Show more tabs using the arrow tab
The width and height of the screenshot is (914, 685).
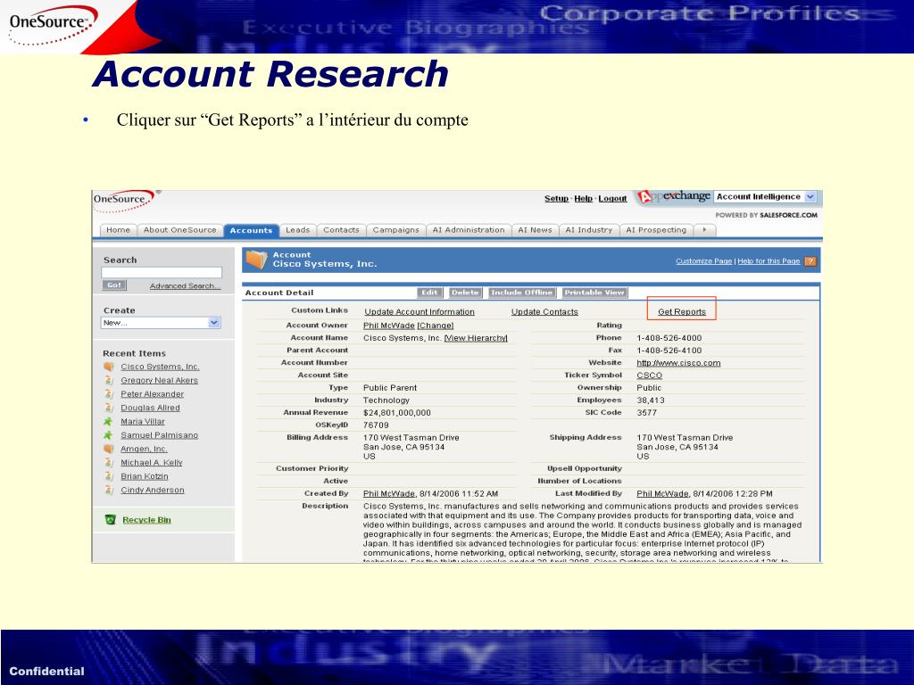(x=705, y=230)
